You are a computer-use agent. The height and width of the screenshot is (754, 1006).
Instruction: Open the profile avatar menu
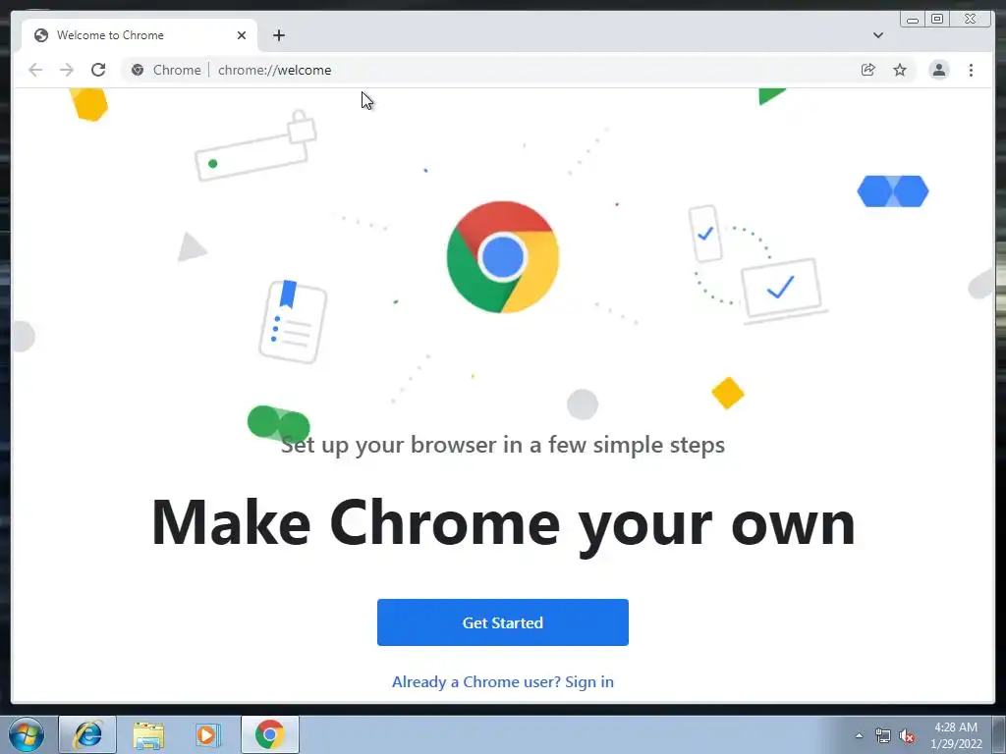tap(938, 70)
